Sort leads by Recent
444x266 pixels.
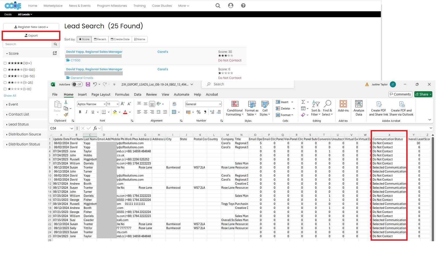coord(100,39)
